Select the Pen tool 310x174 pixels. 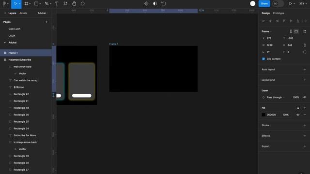pos(46,3)
